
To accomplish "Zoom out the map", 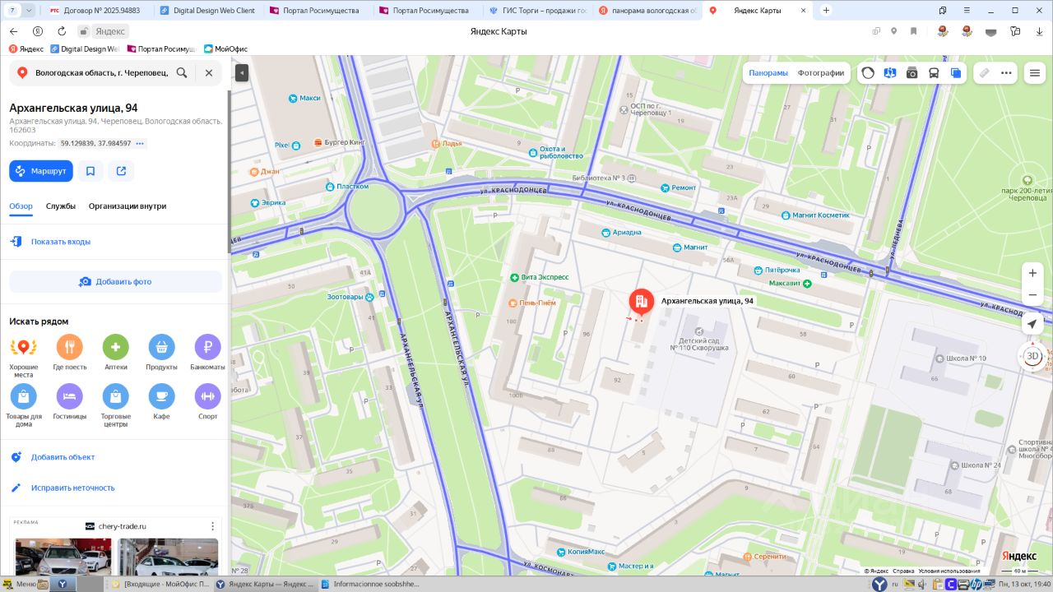I will [1033, 295].
